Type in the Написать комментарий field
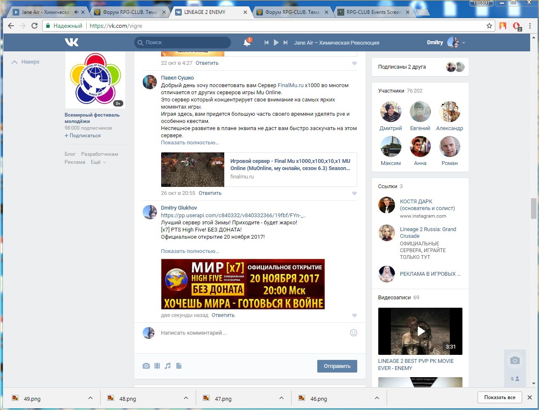539x410 pixels. point(252,333)
